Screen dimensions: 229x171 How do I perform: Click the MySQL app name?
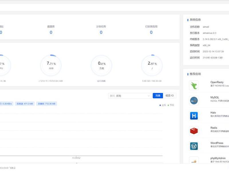215,97
